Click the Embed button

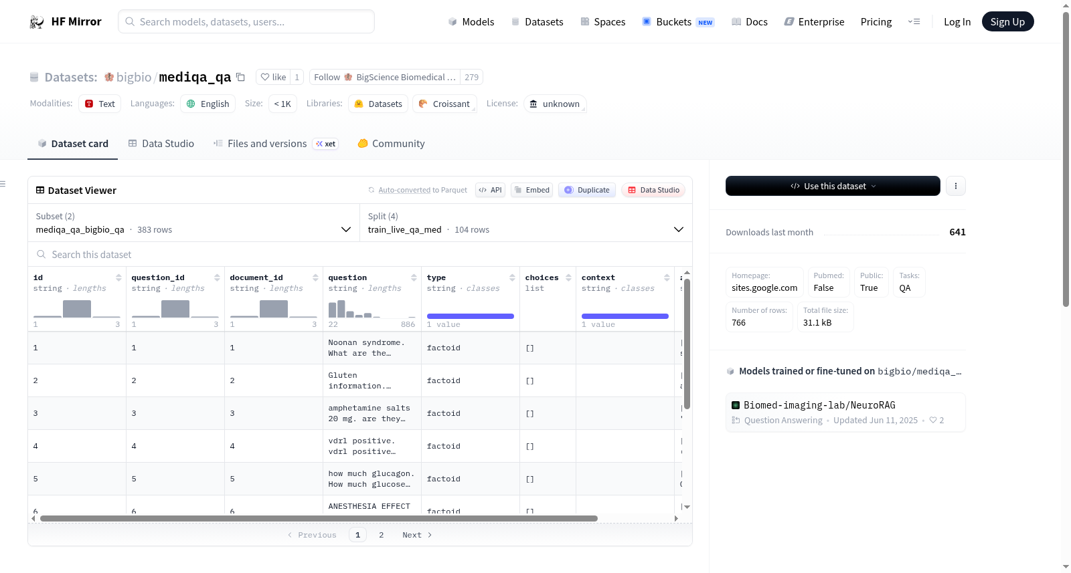click(532, 190)
